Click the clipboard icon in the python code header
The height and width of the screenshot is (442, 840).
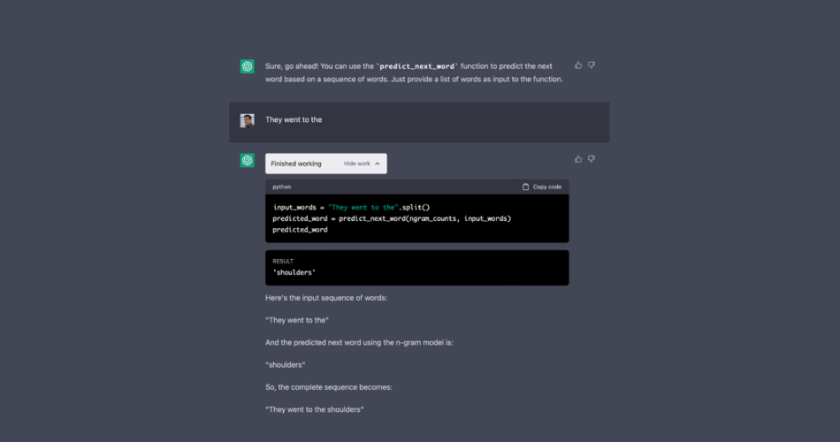[x=526, y=187]
